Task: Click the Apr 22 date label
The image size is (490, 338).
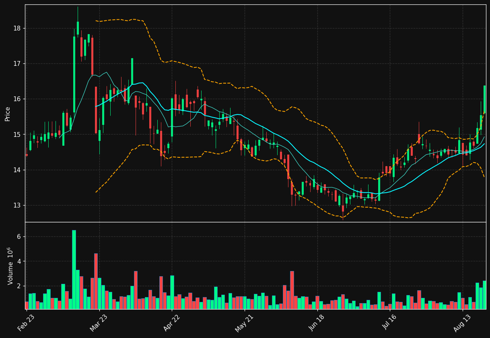Action: pyautogui.click(x=171, y=323)
